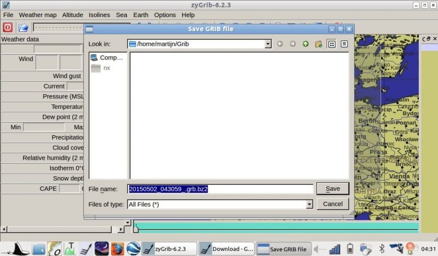Click the Cancel button
Viewport: 438px width, 256px height.
coord(333,204)
